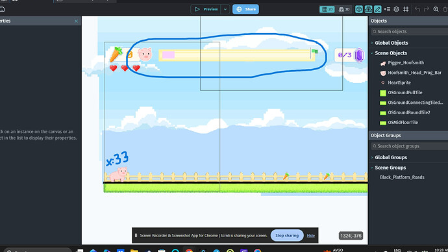
Task: Focus the Search object groups field
Action: point(410,146)
